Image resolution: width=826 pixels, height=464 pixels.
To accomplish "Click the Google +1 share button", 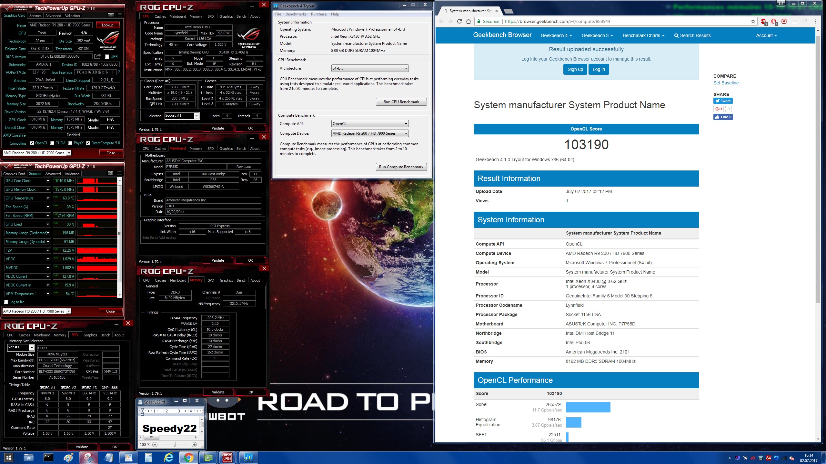I will (718, 109).
